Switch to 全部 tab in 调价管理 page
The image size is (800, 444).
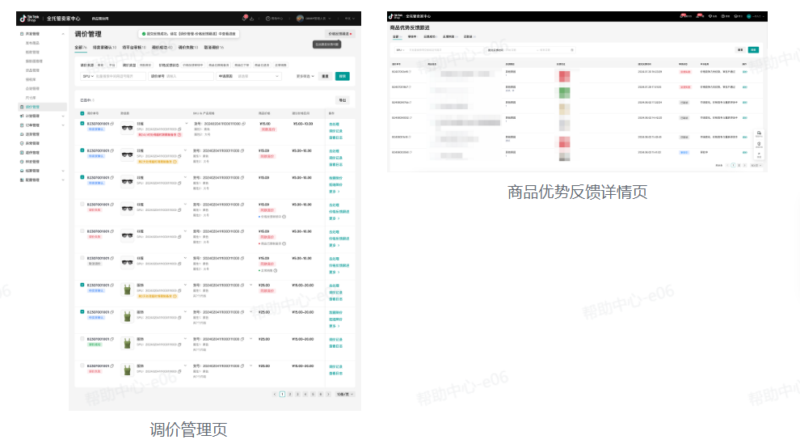[81, 48]
